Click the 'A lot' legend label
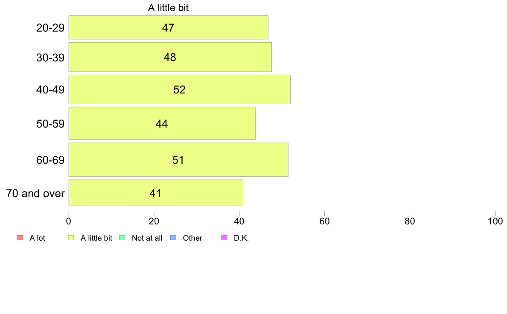Screen dimensions: 507x314 37,238
